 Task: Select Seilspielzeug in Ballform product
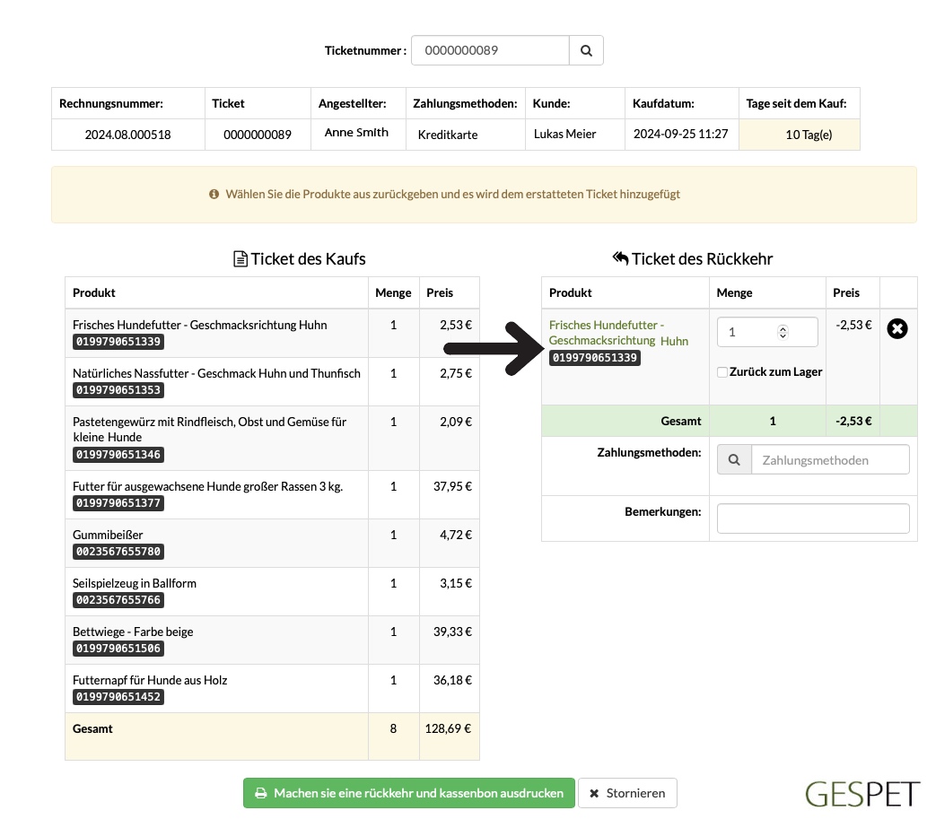click(135, 583)
